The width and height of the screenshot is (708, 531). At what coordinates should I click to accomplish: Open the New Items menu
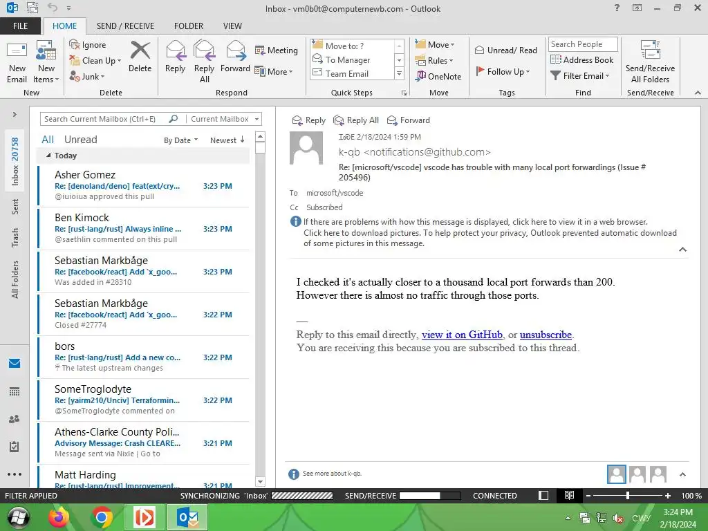coord(46,62)
